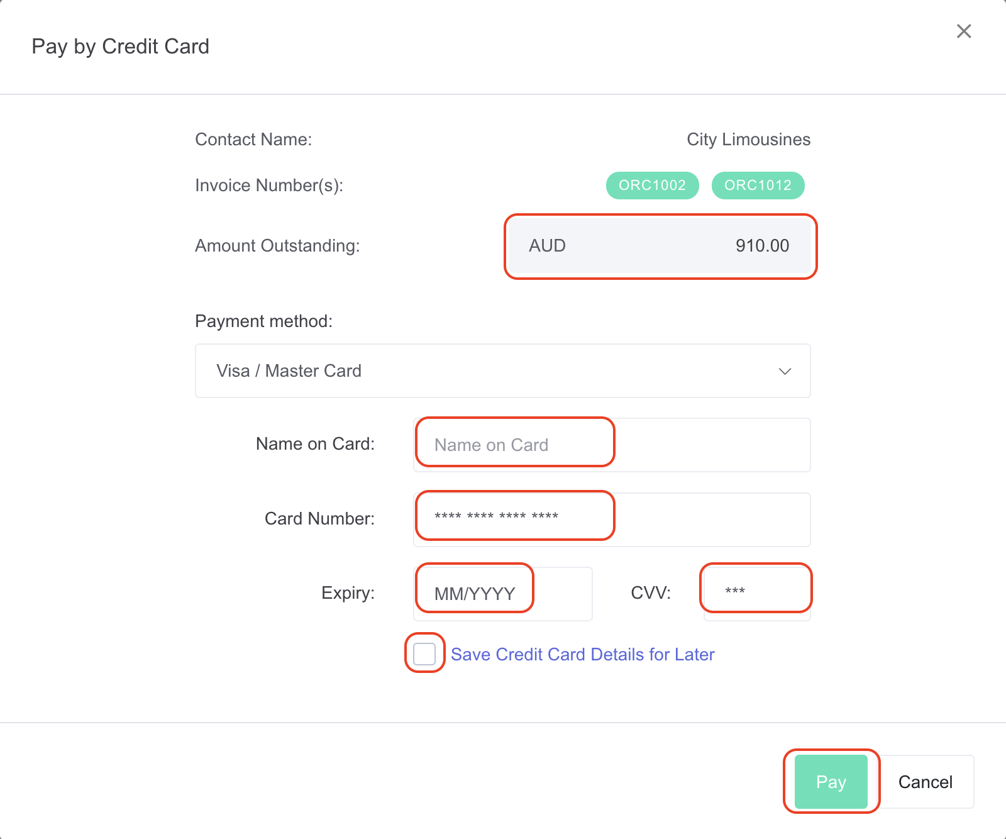
Task: Select invoice tag ORC1012
Action: 758,185
